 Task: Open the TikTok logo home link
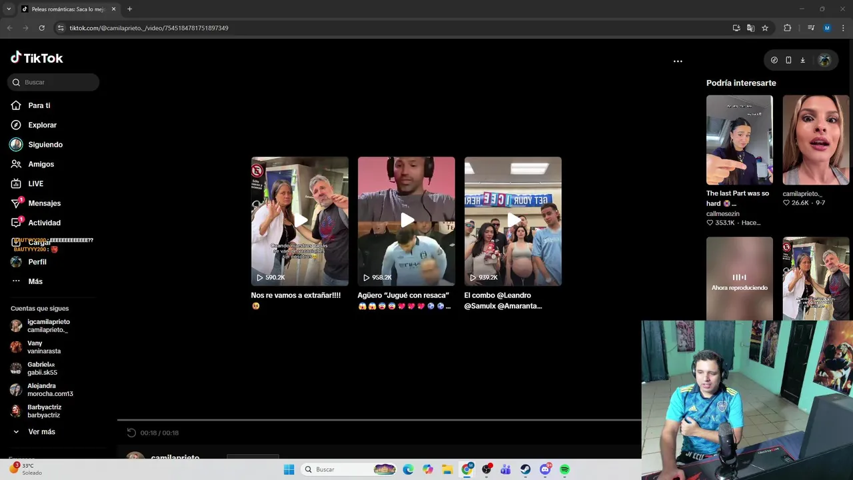(x=37, y=58)
